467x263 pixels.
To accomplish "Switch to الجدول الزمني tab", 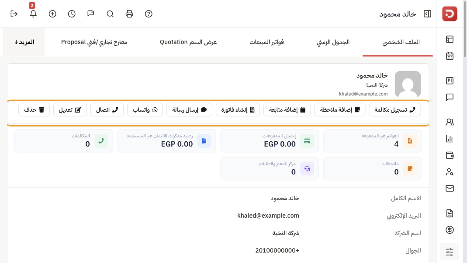I will 333,42.
